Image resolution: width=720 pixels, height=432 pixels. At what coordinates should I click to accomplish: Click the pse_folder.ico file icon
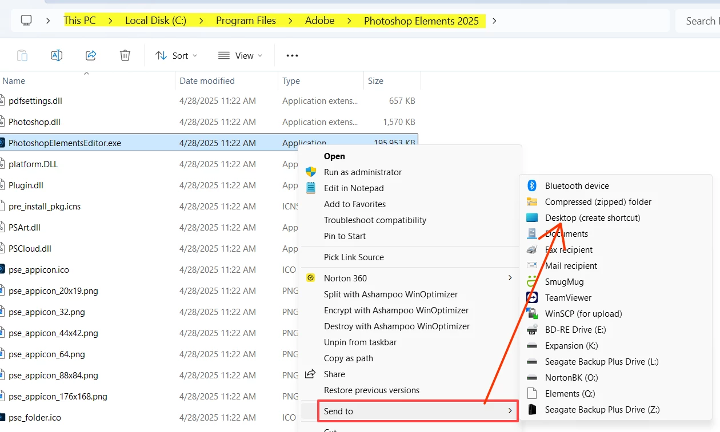coord(2,417)
